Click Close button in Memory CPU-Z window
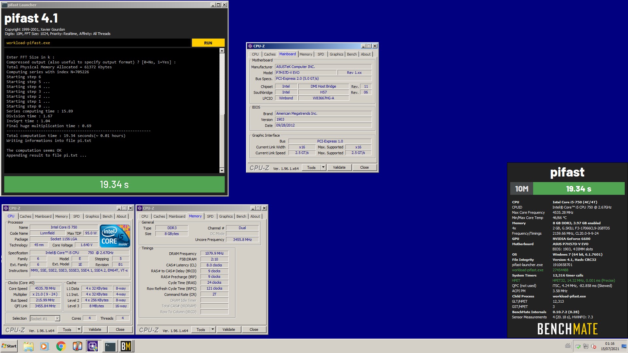Screen dimensions: 628x353 tap(254, 329)
